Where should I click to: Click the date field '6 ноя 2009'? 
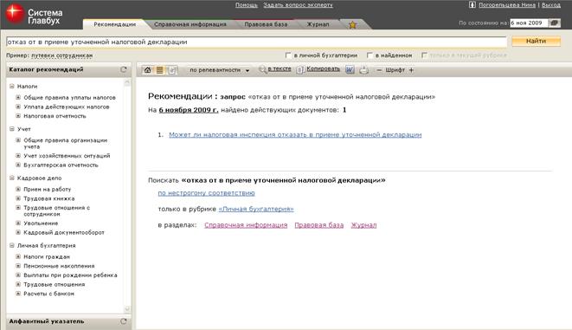(529, 23)
